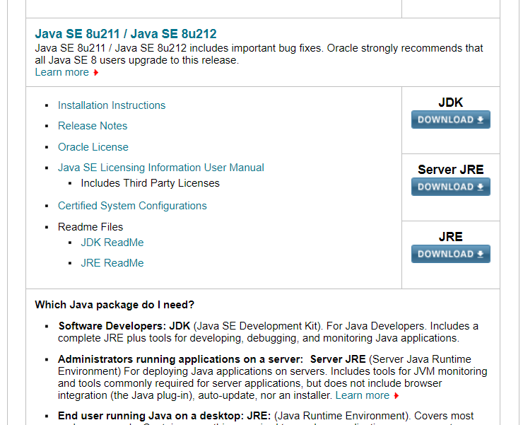
Task: Open Java SE Licensing Information User Manual
Action: click(161, 168)
